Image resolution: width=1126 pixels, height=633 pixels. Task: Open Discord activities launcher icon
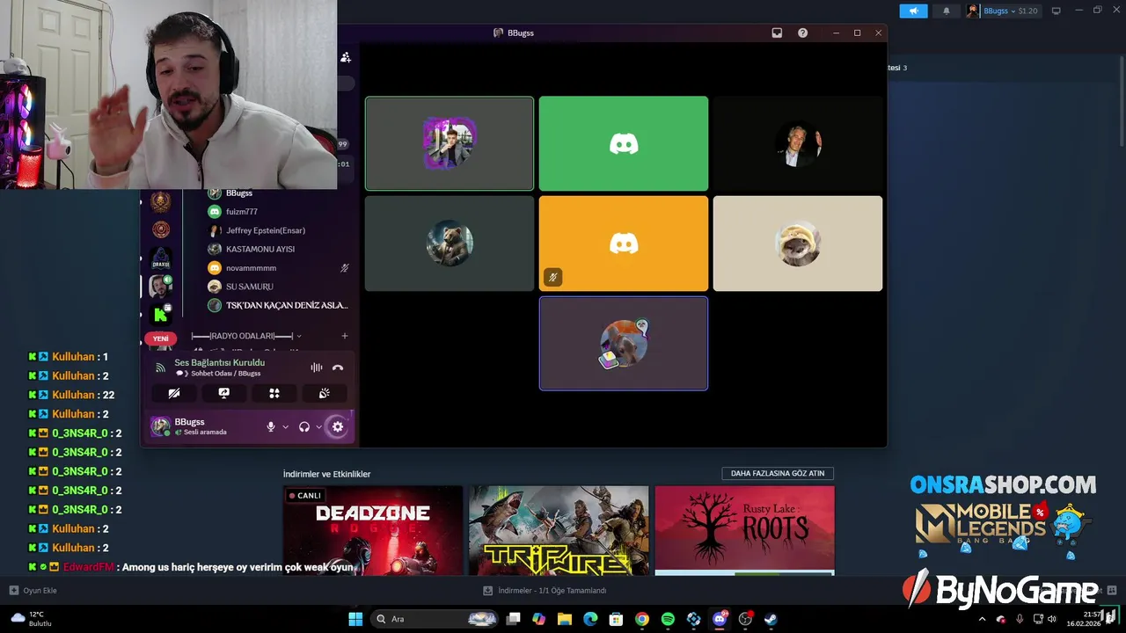tap(274, 393)
